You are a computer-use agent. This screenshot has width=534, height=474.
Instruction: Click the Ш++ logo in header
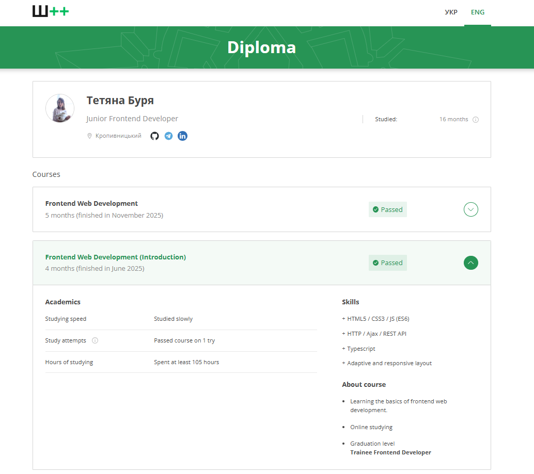tap(51, 11)
